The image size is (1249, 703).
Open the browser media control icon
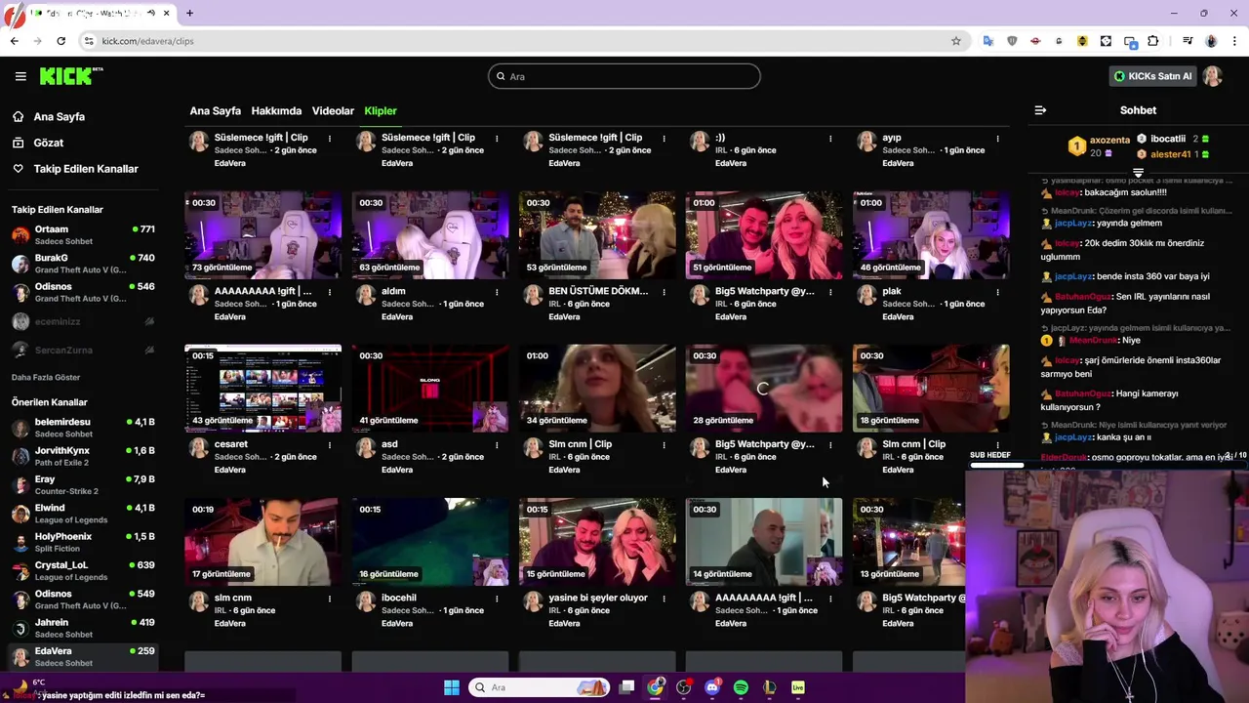pyautogui.click(x=1188, y=41)
